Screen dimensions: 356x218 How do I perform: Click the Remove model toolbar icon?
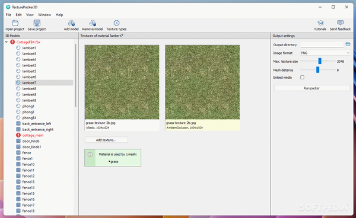(x=93, y=23)
